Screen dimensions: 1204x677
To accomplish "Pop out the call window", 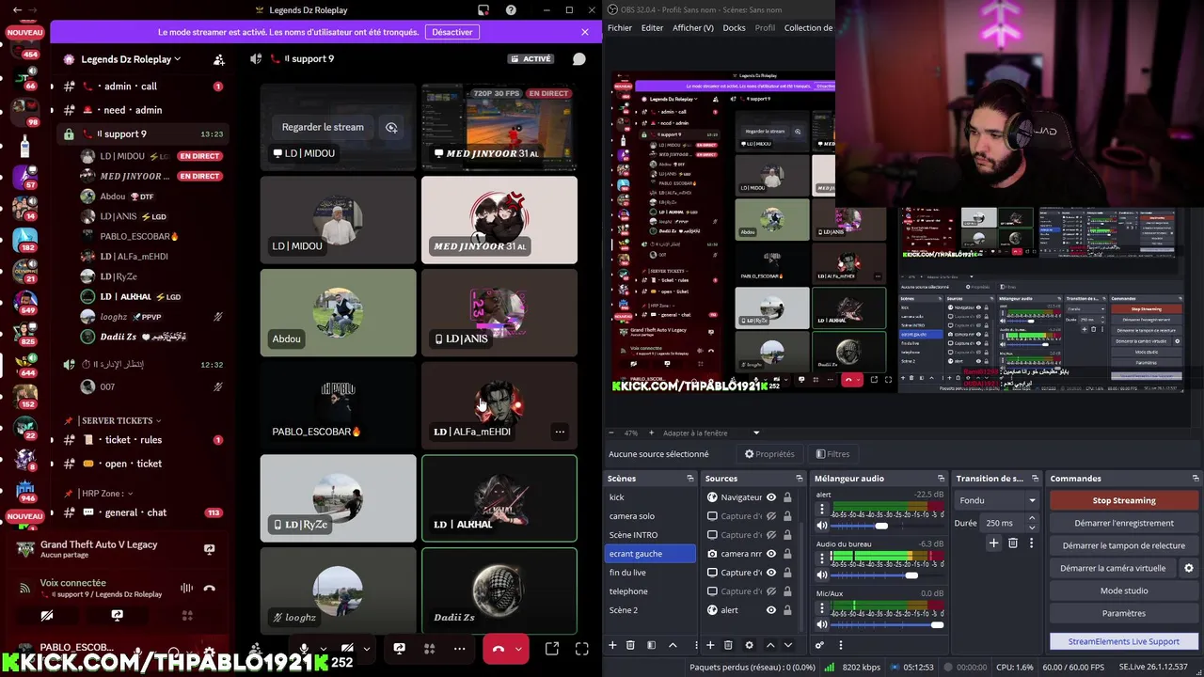I will pos(552,649).
